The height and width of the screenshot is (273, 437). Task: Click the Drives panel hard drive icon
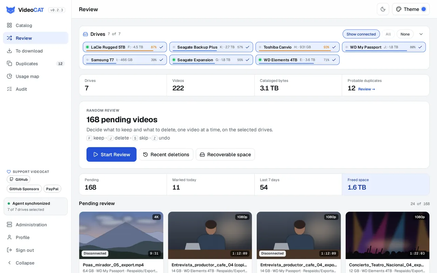point(86,34)
